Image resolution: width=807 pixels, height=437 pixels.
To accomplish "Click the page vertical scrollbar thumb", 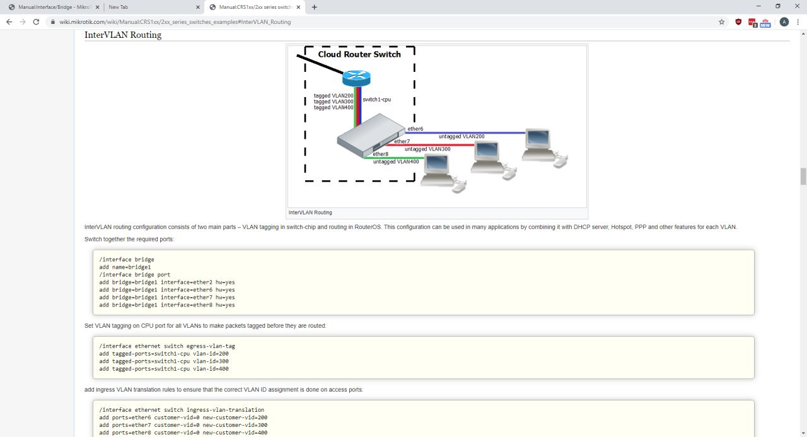I will coord(803,176).
